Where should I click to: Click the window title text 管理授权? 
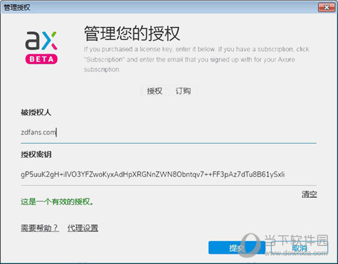coord(17,8)
